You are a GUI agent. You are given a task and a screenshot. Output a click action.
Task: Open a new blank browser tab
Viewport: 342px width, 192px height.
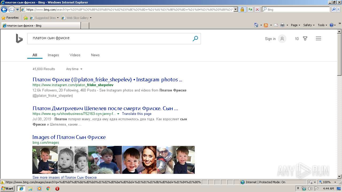click(x=85, y=26)
